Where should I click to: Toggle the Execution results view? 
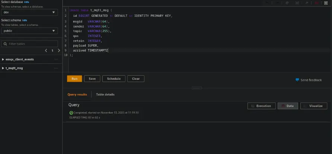click(261, 106)
